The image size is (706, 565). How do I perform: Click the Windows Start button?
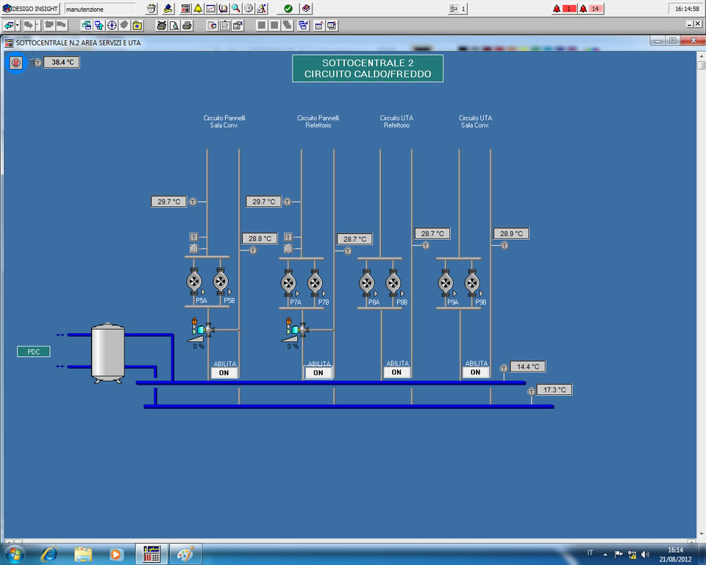(15, 555)
